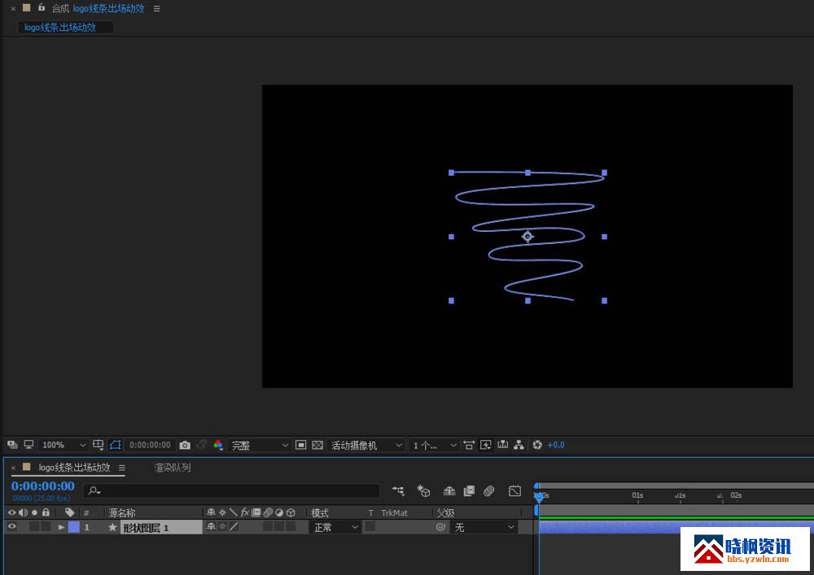Open the composition mini-flowchart icon
The height and width of the screenshot is (575, 814).
[398, 490]
